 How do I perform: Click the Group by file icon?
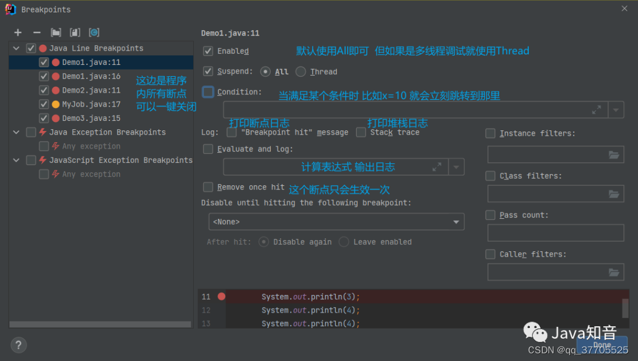click(x=75, y=32)
